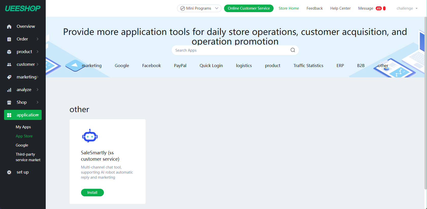Viewport: 427px width, 209px height.
Task: Open My Apps in sidebar
Action: click(x=23, y=127)
